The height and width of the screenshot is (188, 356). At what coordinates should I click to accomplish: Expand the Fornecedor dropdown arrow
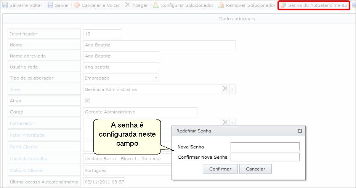tap(232, 123)
